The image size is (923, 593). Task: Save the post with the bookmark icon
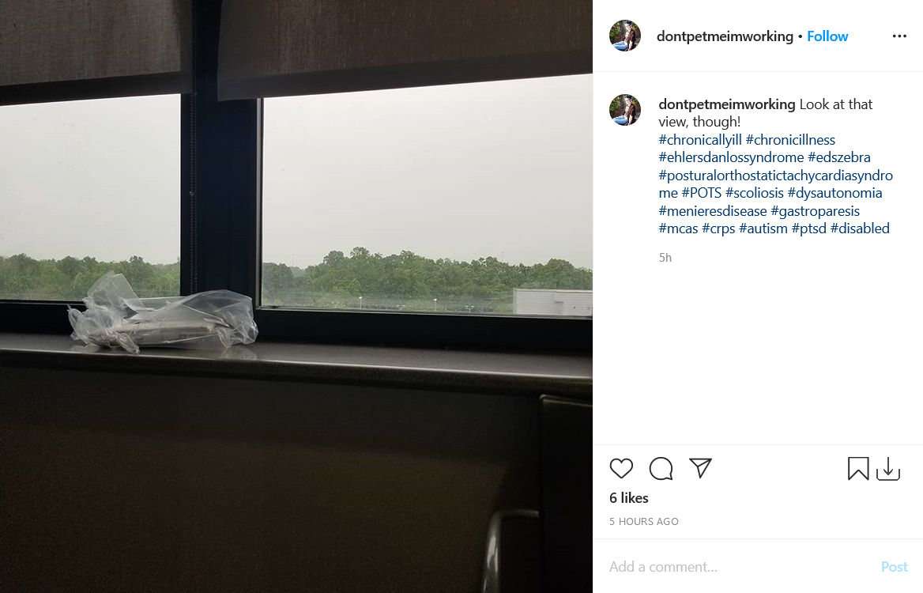(x=858, y=468)
